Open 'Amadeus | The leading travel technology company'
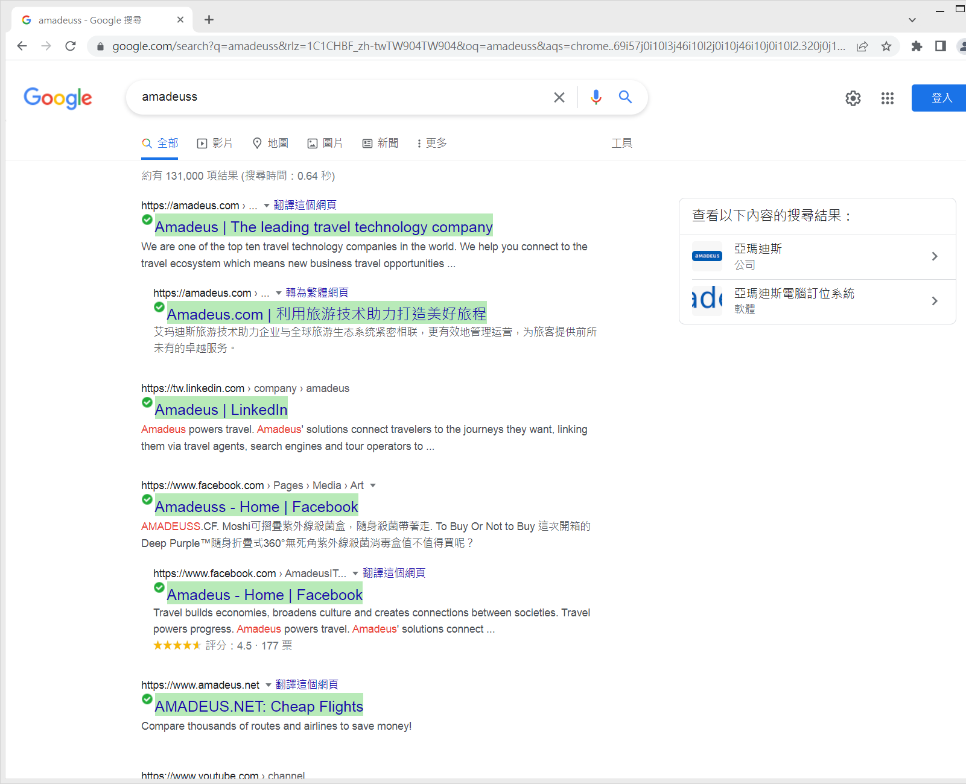The image size is (966, 784). [x=323, y=227]
